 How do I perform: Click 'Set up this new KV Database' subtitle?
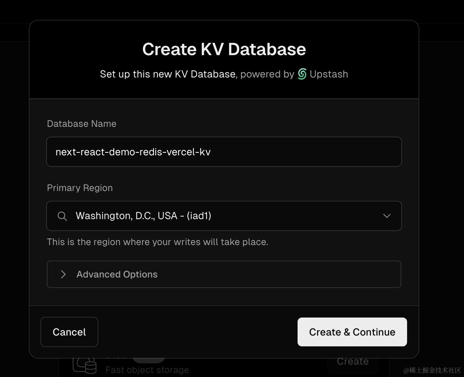point(168,74)
